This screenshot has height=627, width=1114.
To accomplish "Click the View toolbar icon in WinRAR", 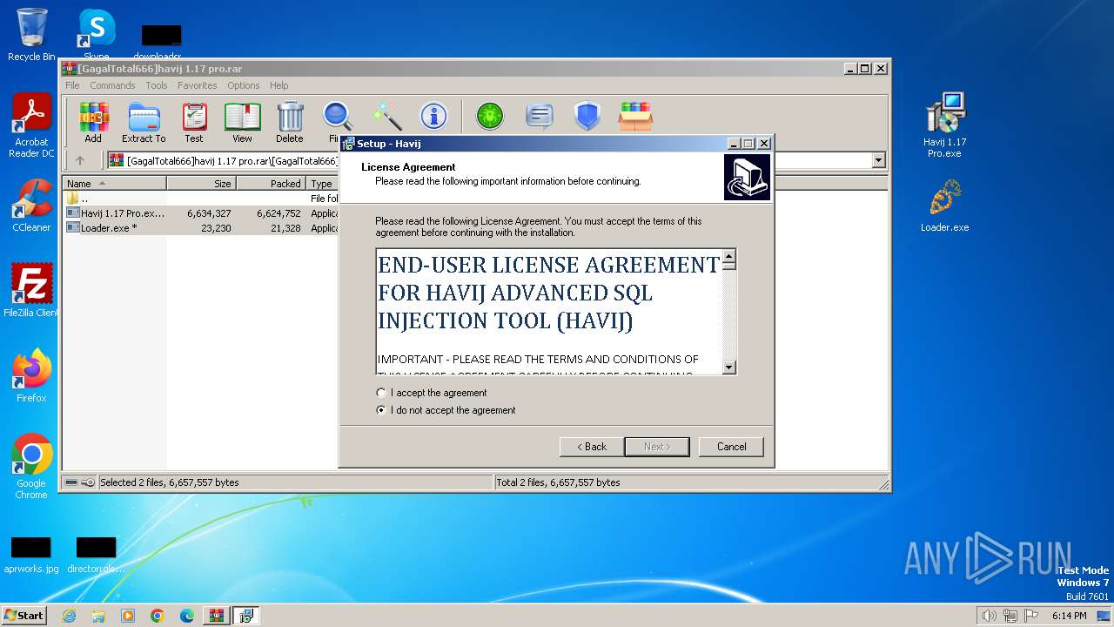I will coord(242,122).
